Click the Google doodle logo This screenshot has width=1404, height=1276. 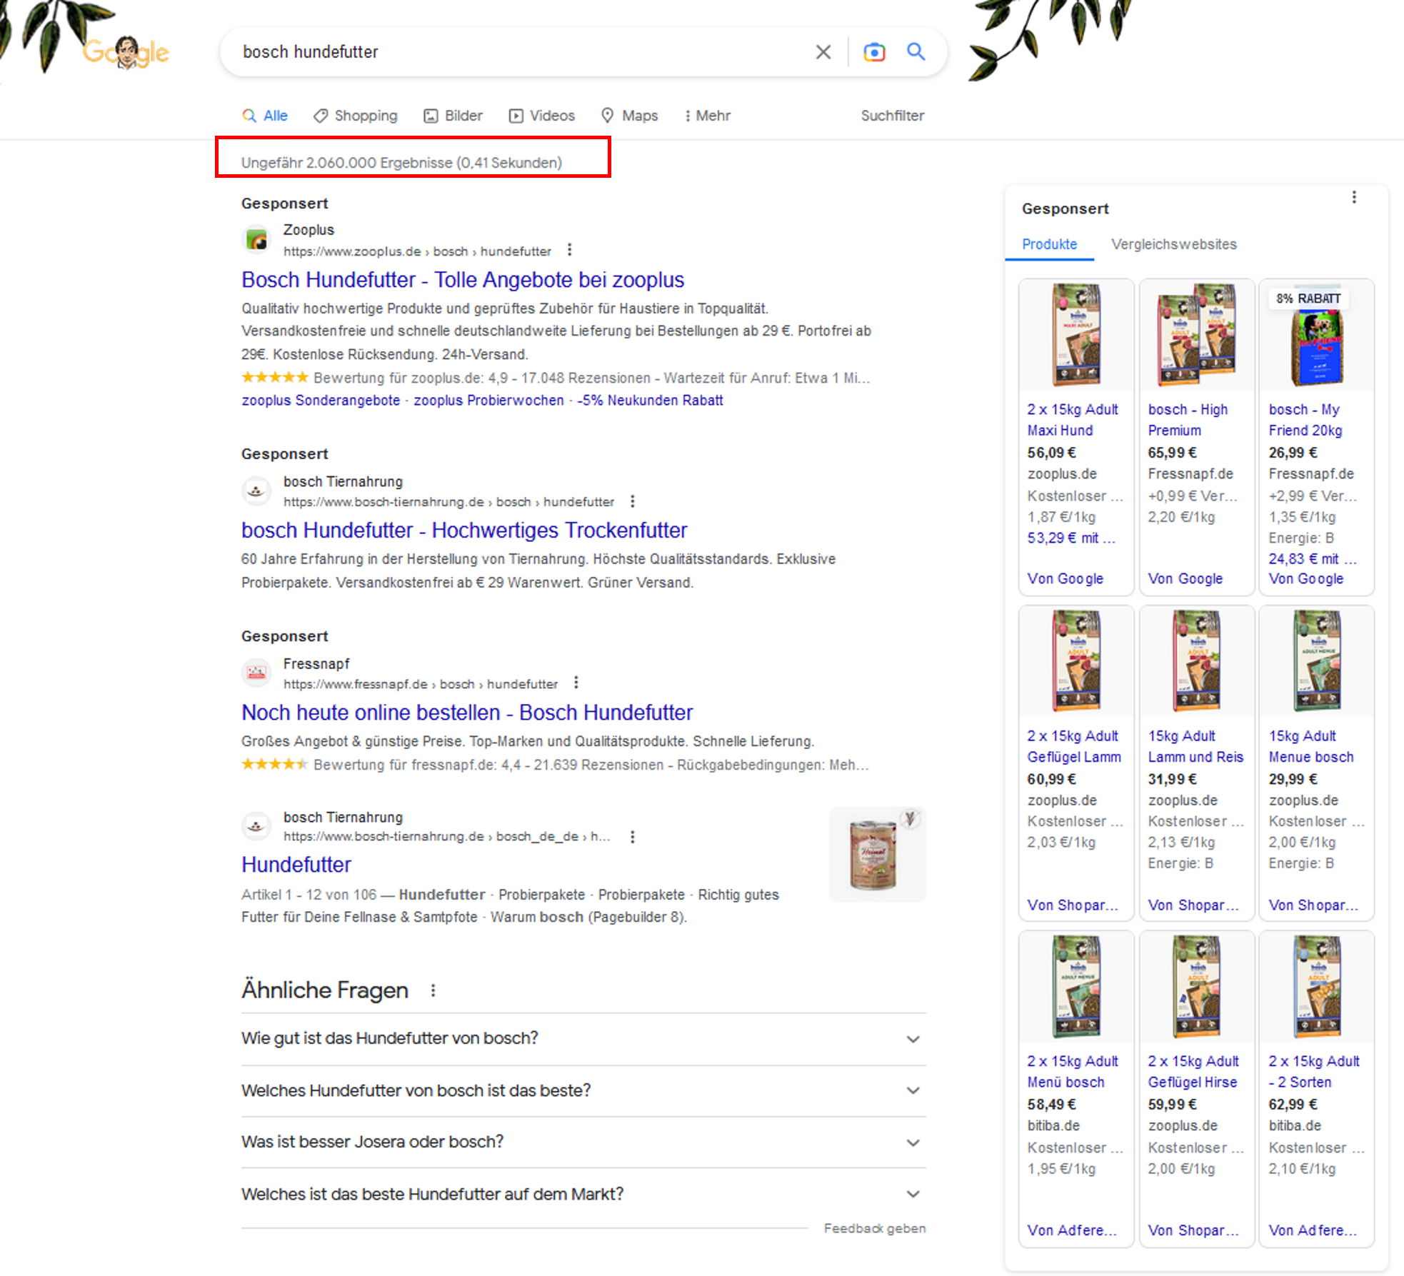pyautogui.click(x=126, y=52)
